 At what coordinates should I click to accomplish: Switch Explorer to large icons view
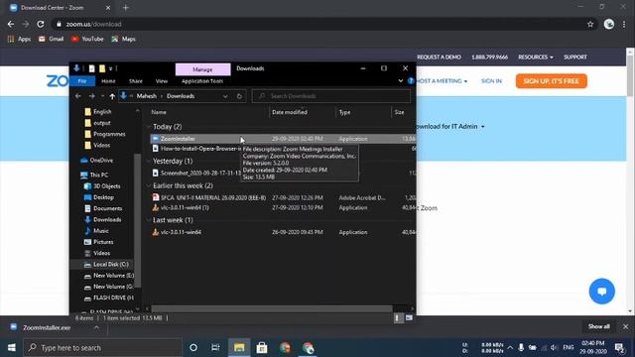[x=409, y=318]
